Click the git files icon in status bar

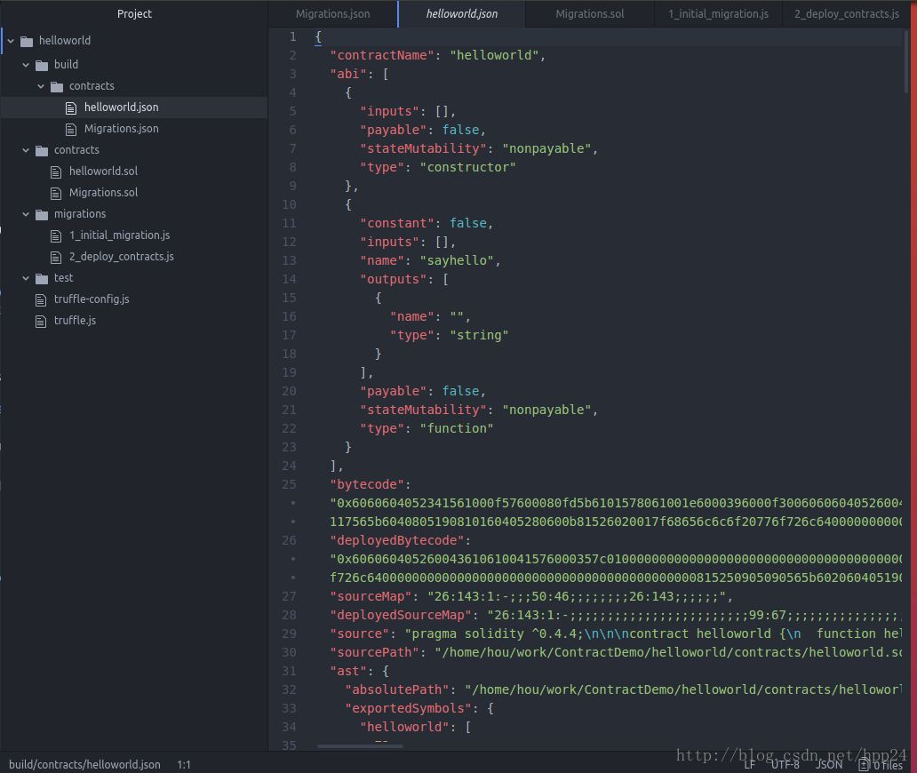point(864,765)
